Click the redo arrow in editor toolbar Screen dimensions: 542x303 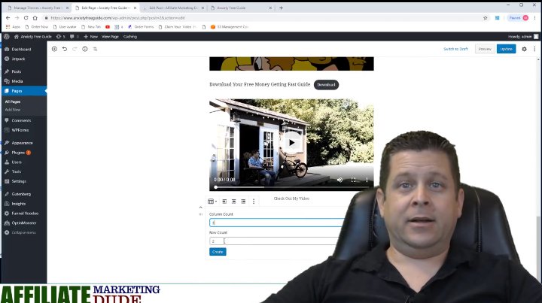75,49
